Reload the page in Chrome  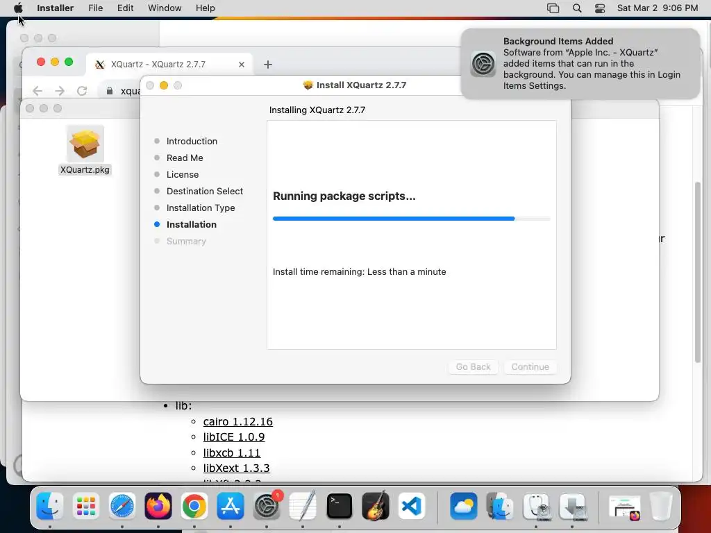[x=82, y=91]
